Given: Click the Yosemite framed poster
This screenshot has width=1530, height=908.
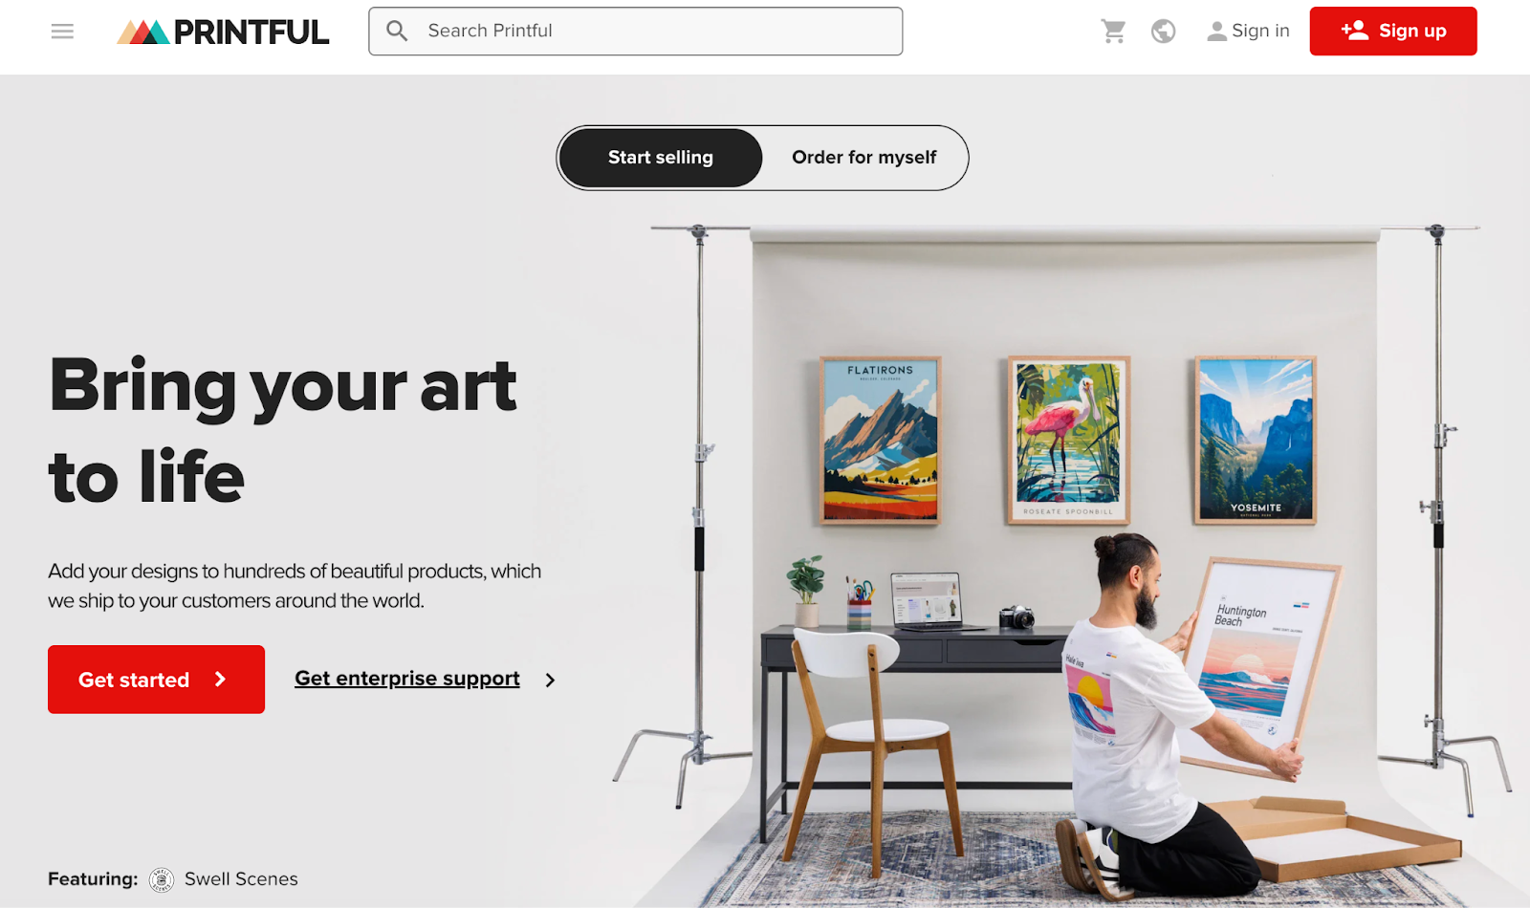Looking at the screenshot, I should click(x=1256, y=440).
